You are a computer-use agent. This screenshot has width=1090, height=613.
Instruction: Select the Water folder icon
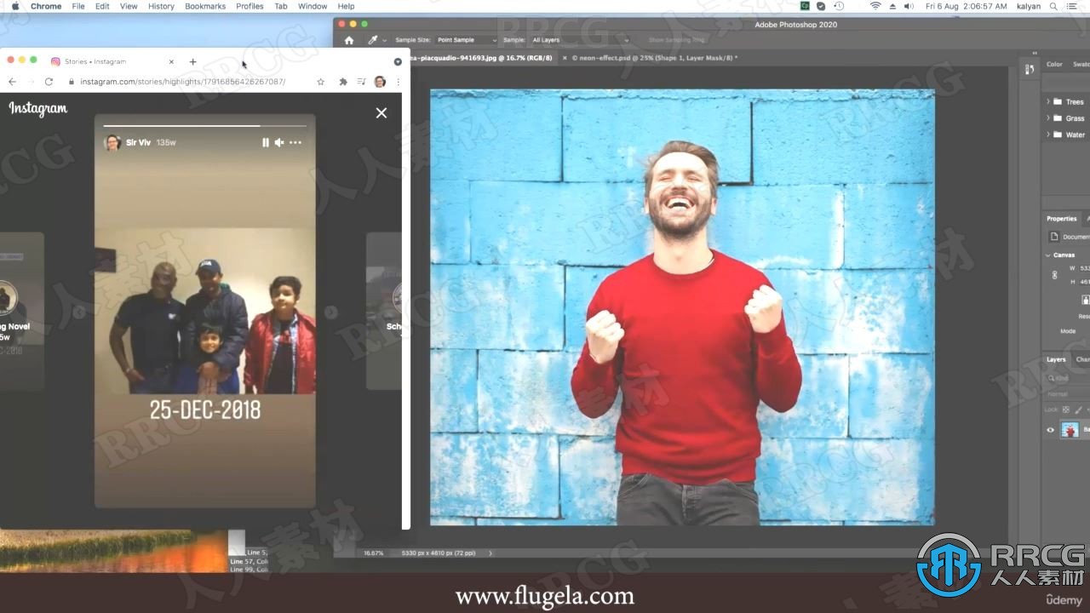[x=1057, y=135]
